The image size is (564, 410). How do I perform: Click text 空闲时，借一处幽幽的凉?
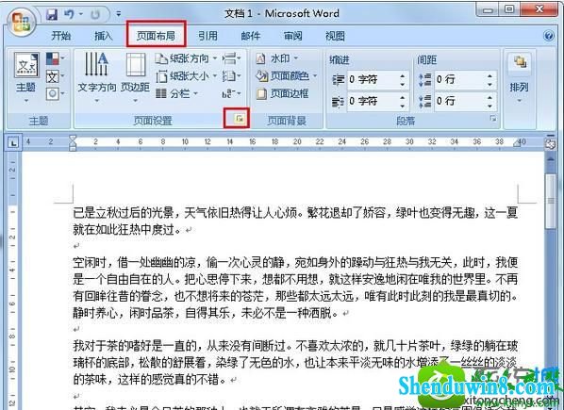(134, 262)
